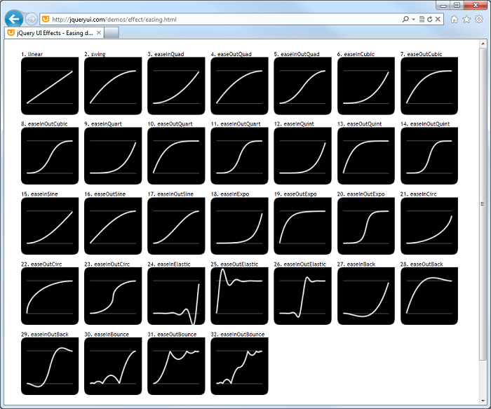Viewport: 491px width, 409px height.
Task: Click the easeOutExpo easing graph
Action: tap(302, 226)
